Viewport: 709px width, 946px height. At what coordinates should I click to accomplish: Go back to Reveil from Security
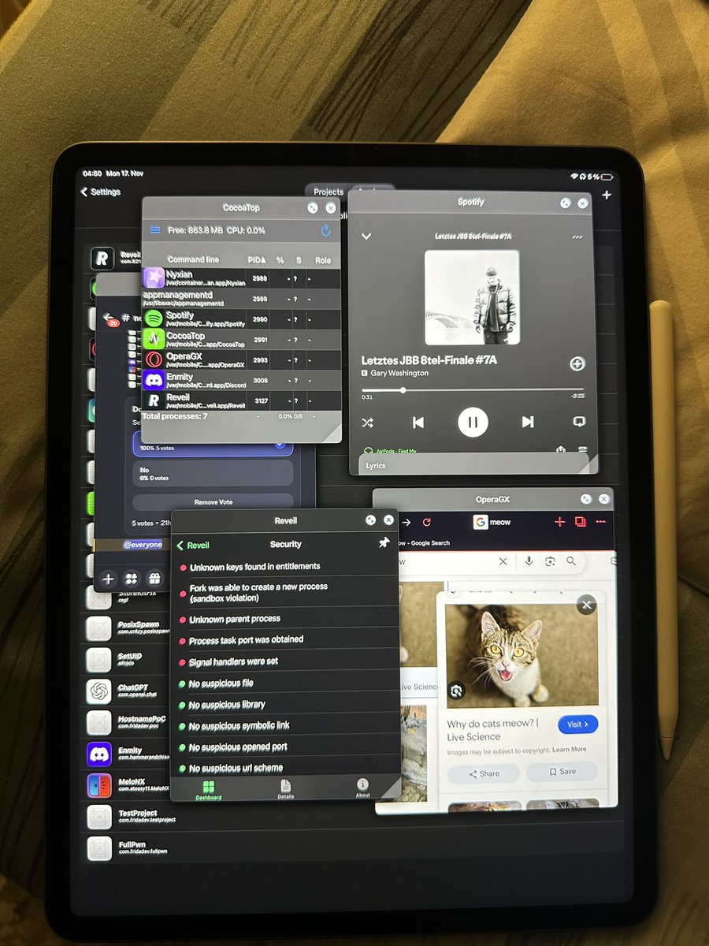pyautogui.click(x=193, y=545)
